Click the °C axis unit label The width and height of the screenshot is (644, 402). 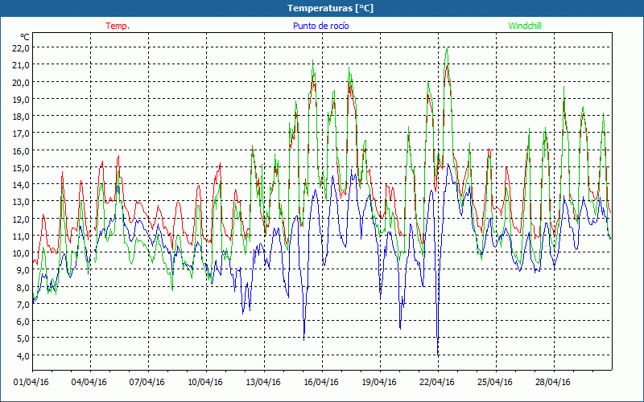pyautogui.click(x=25, y=37)
